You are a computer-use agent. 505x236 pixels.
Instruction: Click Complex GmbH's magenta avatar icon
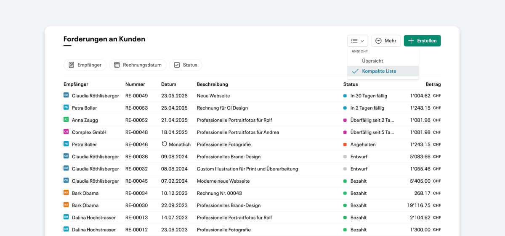click(x=66, y=132)
